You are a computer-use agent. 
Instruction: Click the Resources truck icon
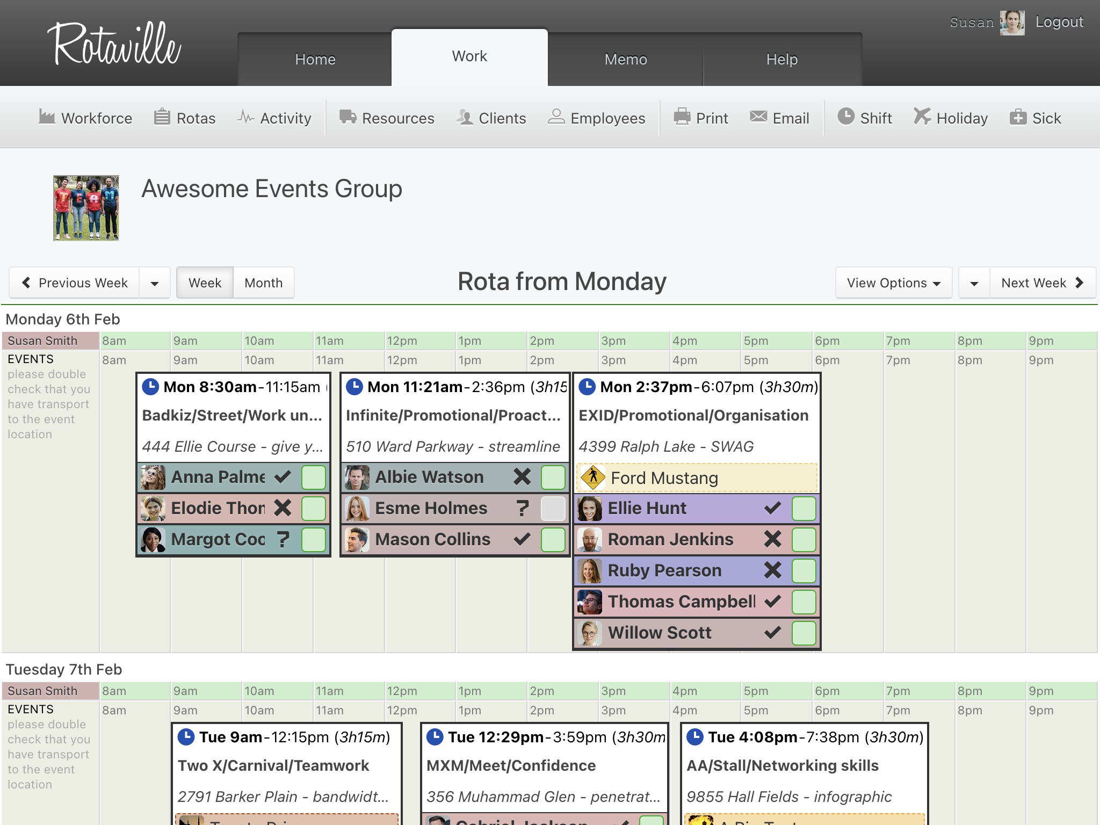[x=348, y=117]
